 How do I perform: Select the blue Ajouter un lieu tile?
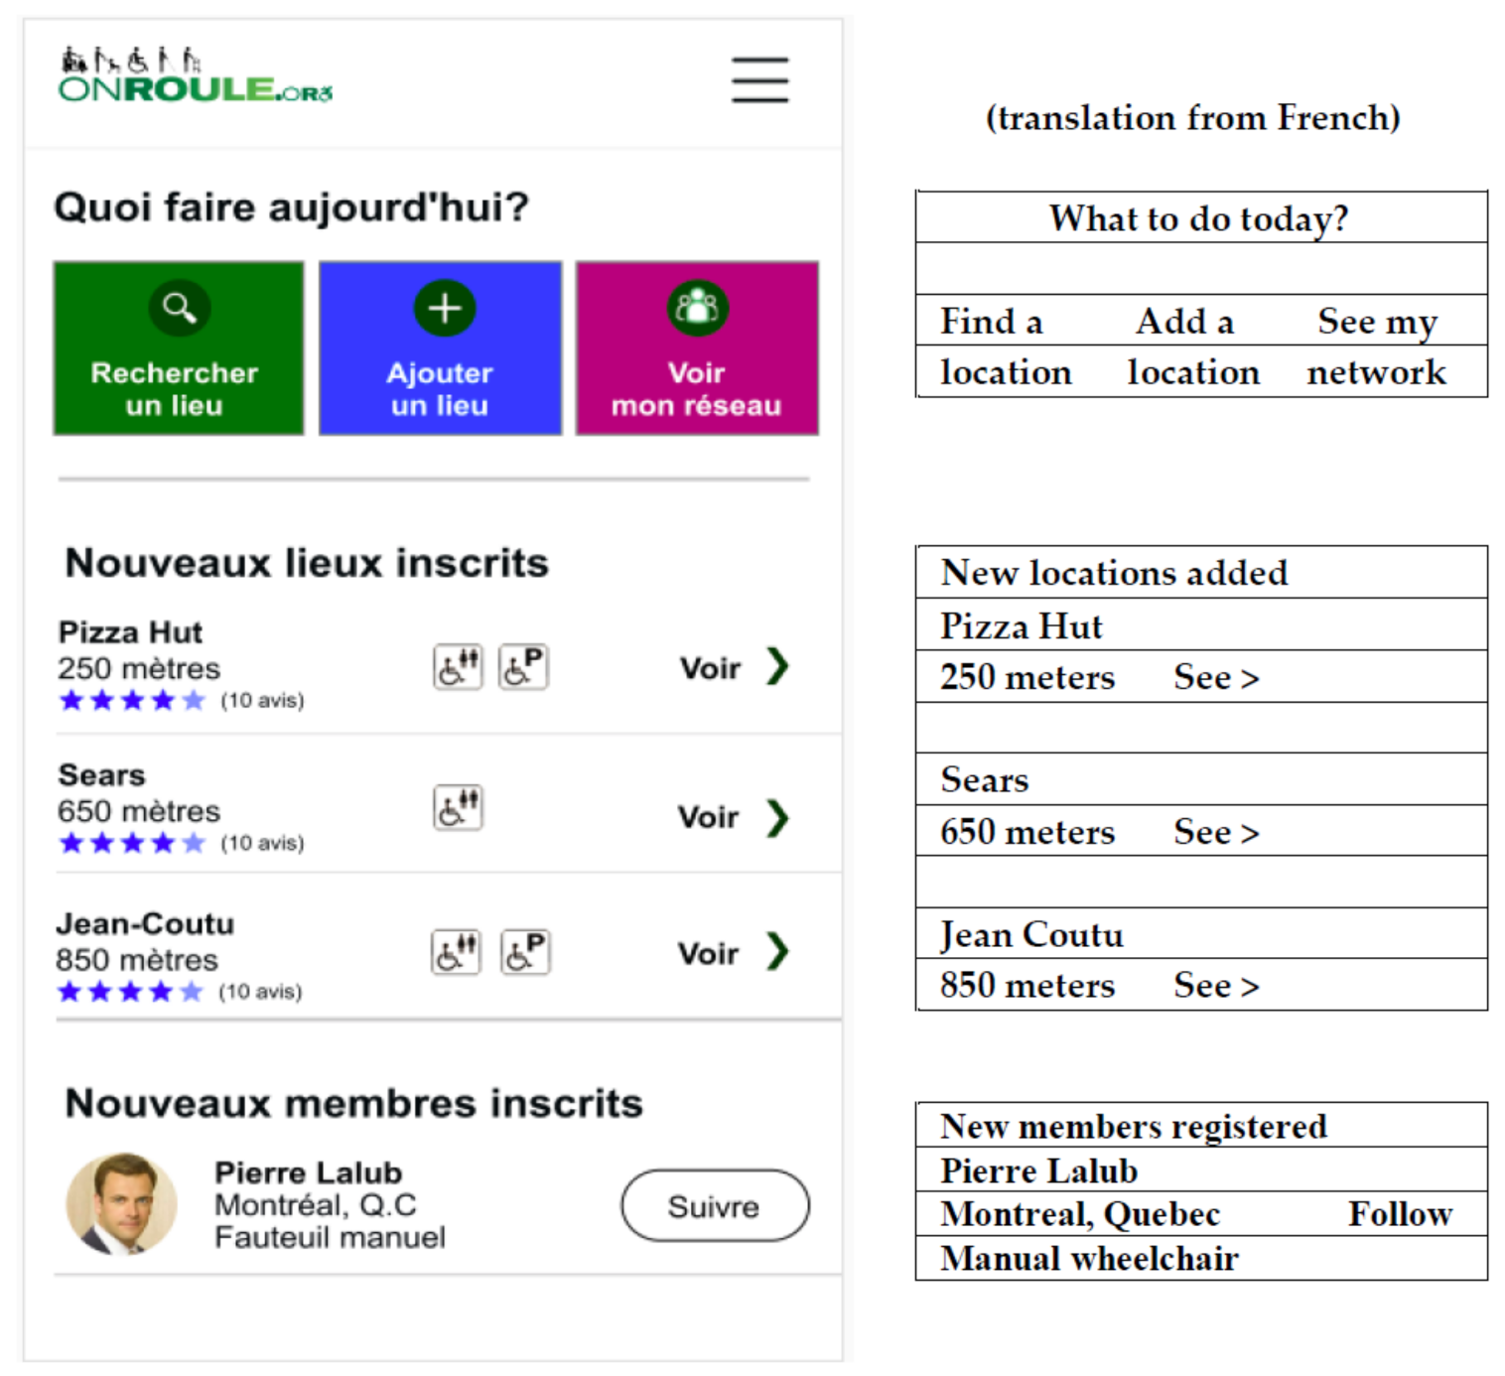(441, 348)
